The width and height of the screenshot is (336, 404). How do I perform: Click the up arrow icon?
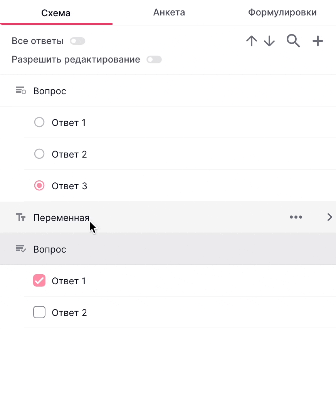coord(251,41)
